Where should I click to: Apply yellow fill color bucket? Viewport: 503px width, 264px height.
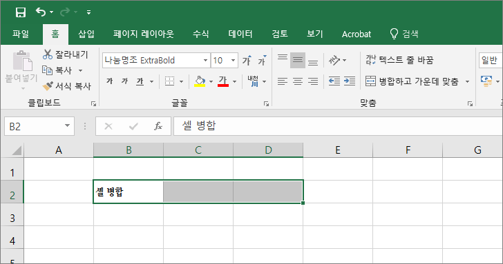tap(200, 81)
